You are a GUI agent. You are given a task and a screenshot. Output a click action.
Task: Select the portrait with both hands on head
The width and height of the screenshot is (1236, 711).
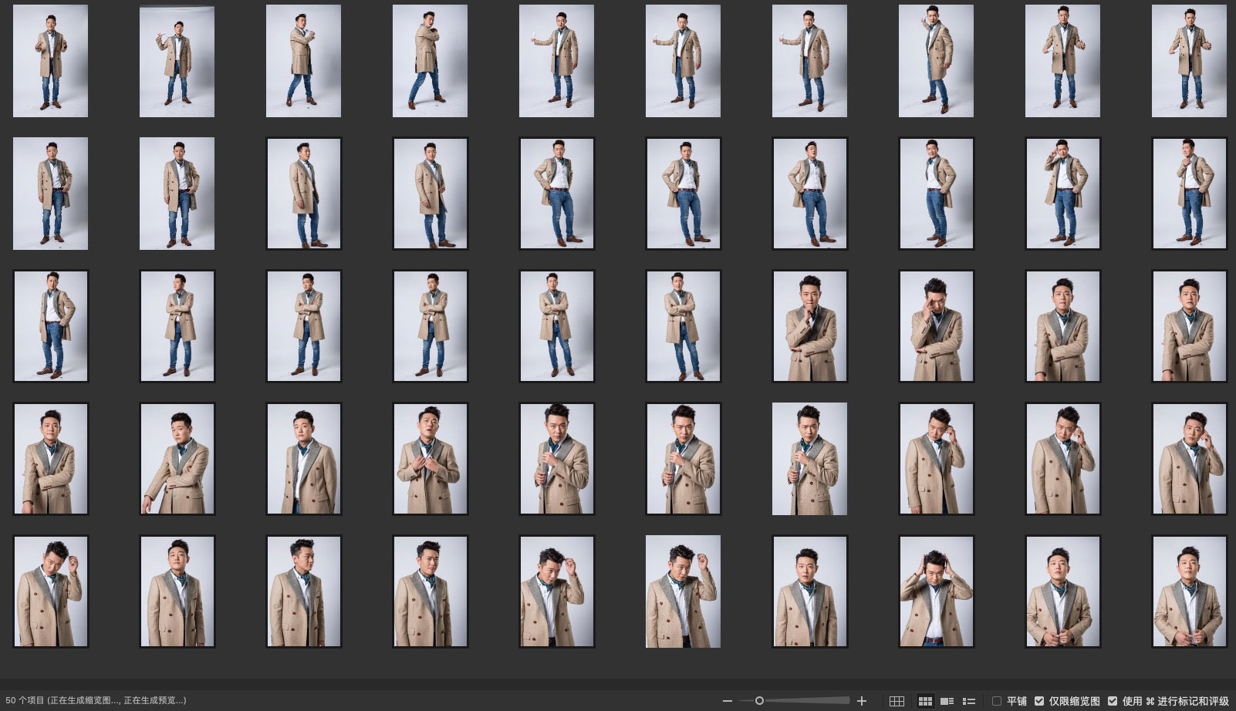tap(936, 591)
